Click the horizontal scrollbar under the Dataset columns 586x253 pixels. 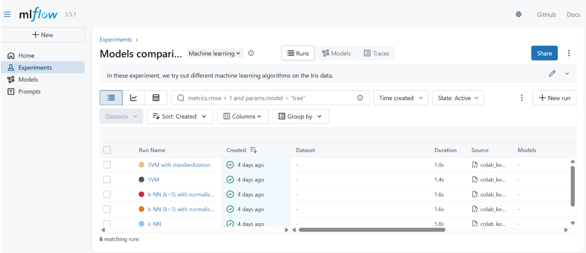(372, 230)
